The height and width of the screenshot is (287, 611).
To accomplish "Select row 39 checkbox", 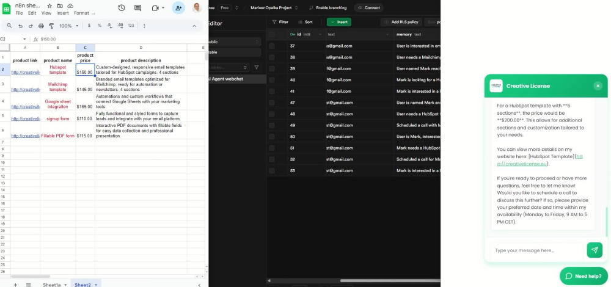I will point(272,68).
